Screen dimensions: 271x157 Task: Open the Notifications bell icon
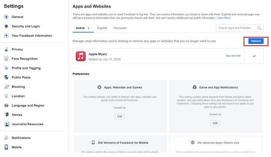coord(6,138)
